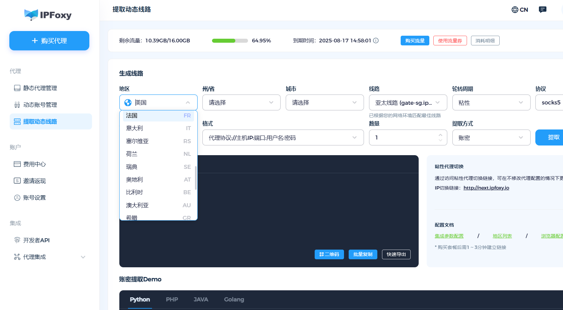Open the 城市 dropdown
The width and height of the screenshot is (563, 310).
point(325,102)
